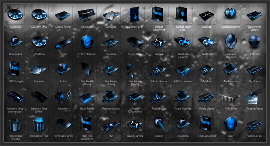Click the My Music icon
Screen dimensions: 270x146
207,70
